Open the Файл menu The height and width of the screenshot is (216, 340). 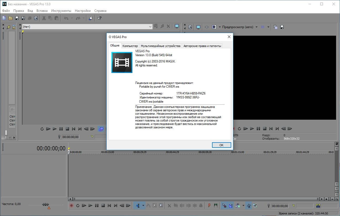6,11
